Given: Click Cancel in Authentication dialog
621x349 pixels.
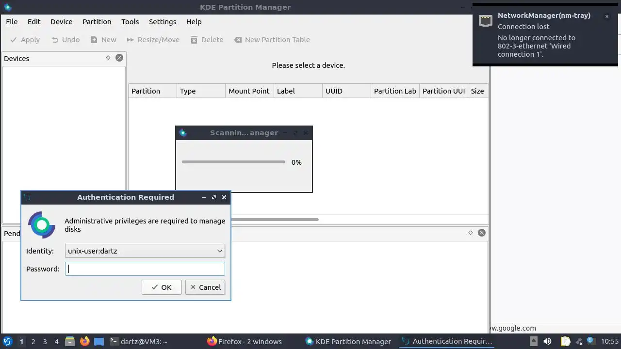Looking at the screenshot, I should 205,287.
